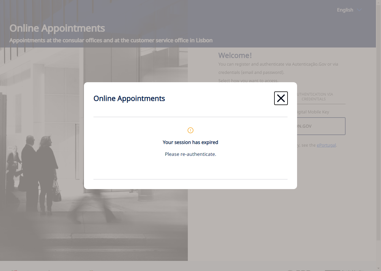Click the scrollbar down arrow
The height and width of the screenshot is (271, 381).
click(x=378, y=268)
